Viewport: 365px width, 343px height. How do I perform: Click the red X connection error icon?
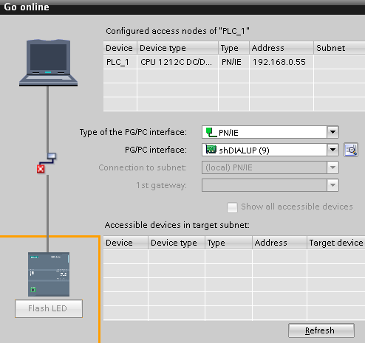(x=41, y=169)
